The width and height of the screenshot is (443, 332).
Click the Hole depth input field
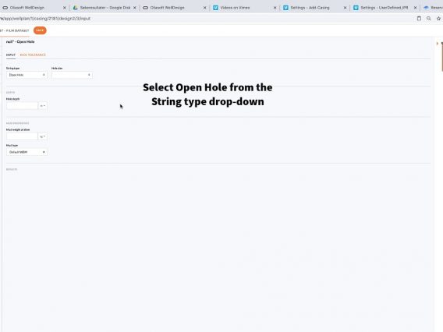22,105
